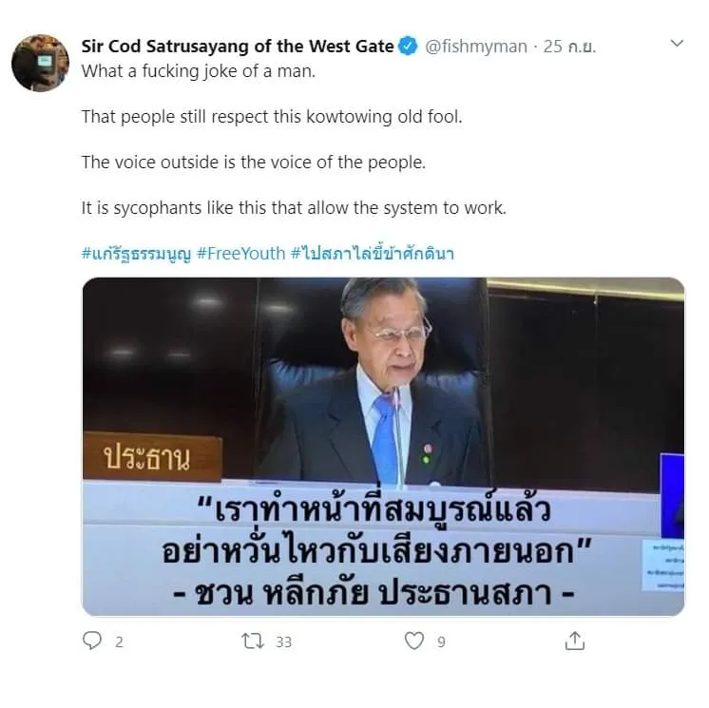The image size is (709, 708).
Task: Click the blue verified badge
Action: coord(408,47)
